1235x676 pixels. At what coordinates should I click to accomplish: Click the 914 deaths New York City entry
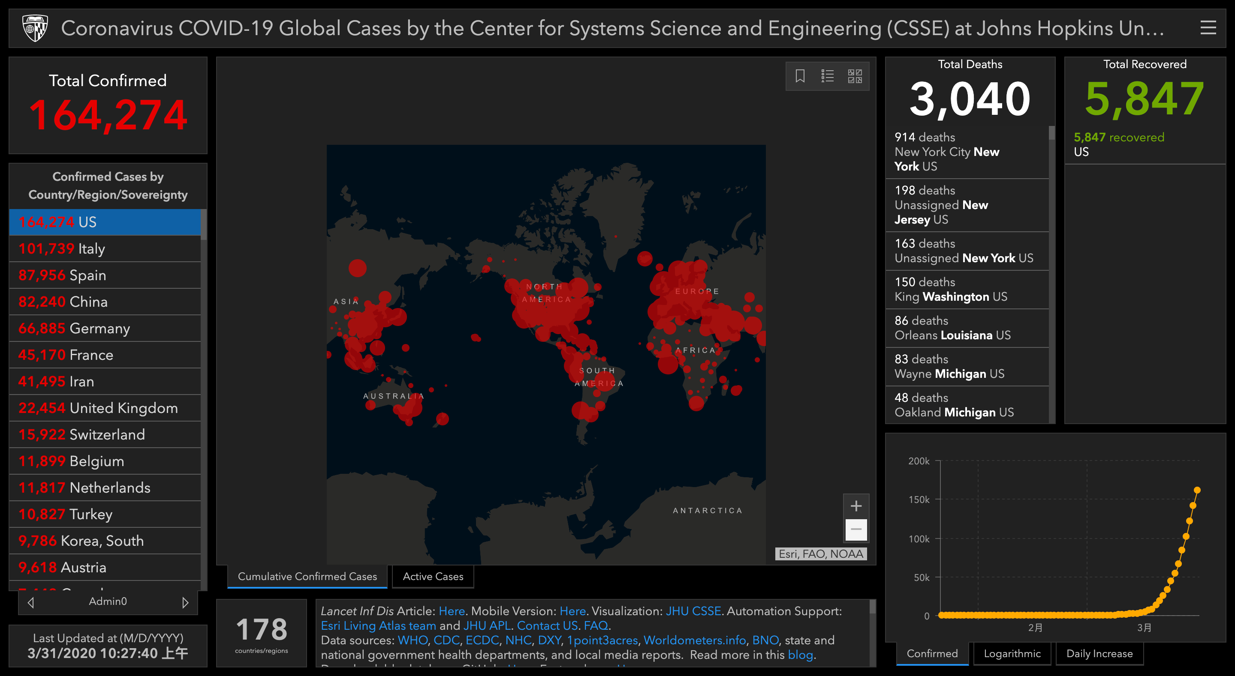[967, 152]
